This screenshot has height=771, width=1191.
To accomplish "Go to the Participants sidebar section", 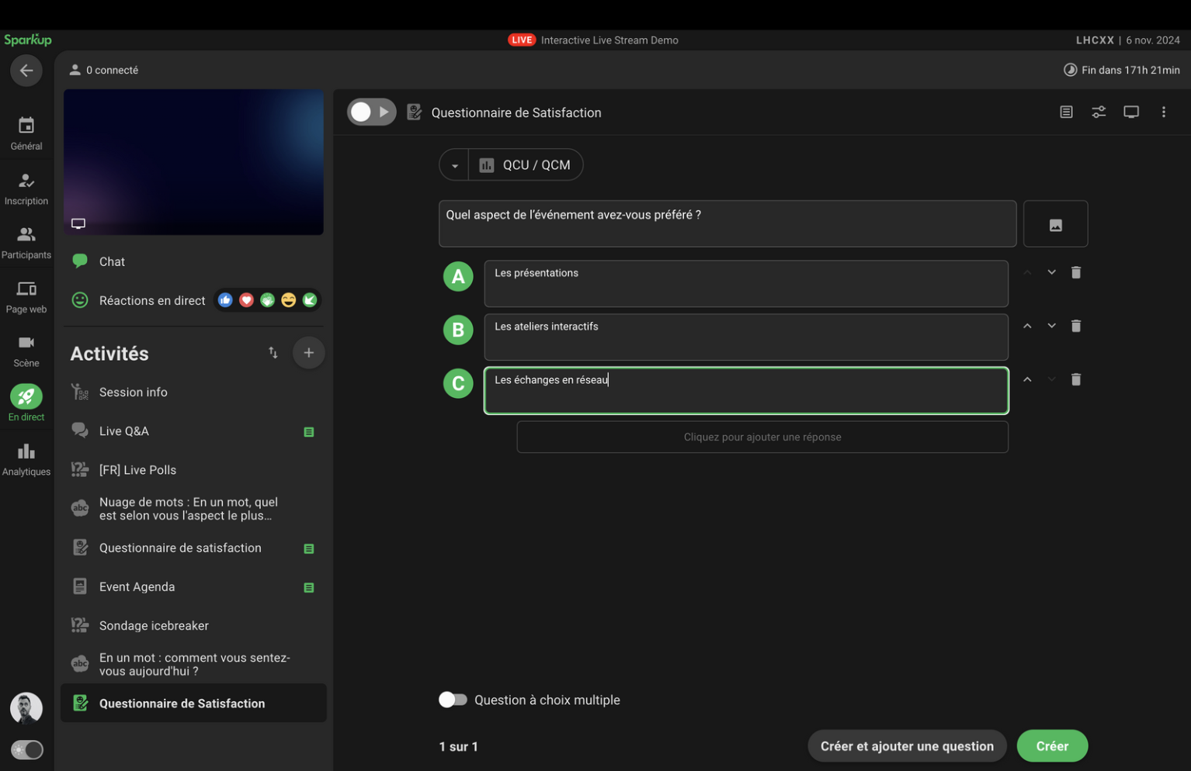I will pyautogui.click(x=26, y=242).
